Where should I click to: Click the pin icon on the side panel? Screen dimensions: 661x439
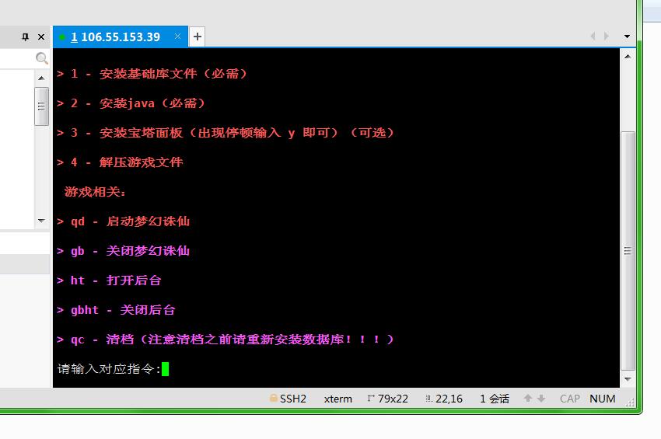pyautogui.click(x=25, y=37)
